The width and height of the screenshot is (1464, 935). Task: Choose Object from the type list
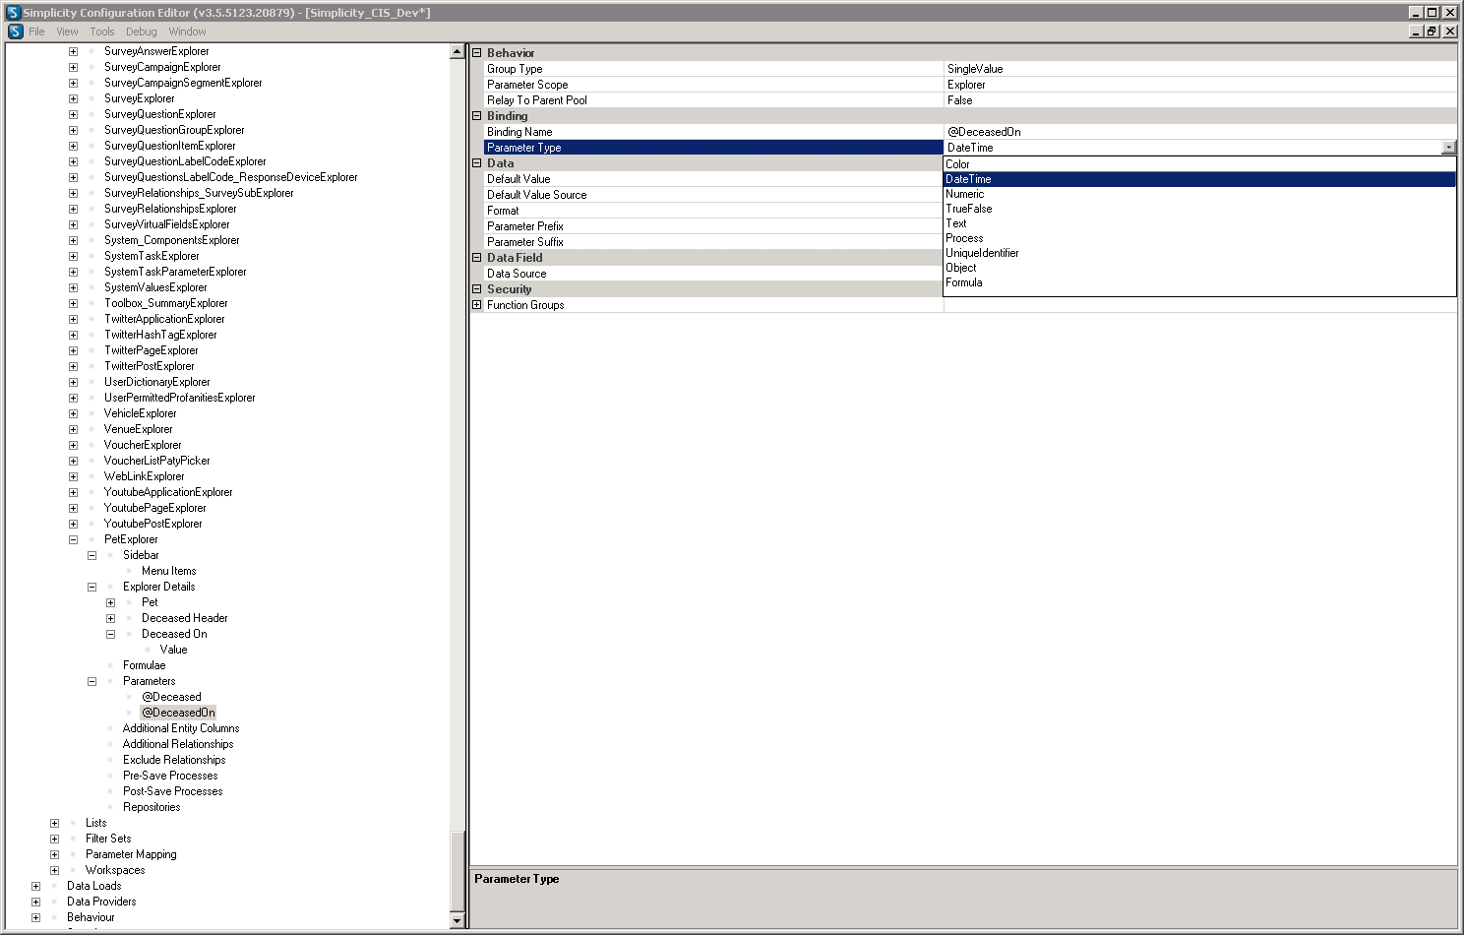pyautogui.click(x=1199, y=268)
